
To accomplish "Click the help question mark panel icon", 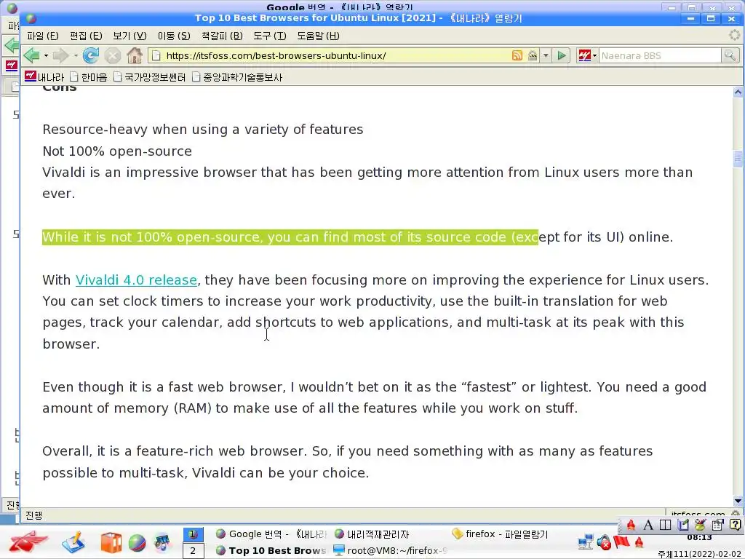I will [735, 525].
